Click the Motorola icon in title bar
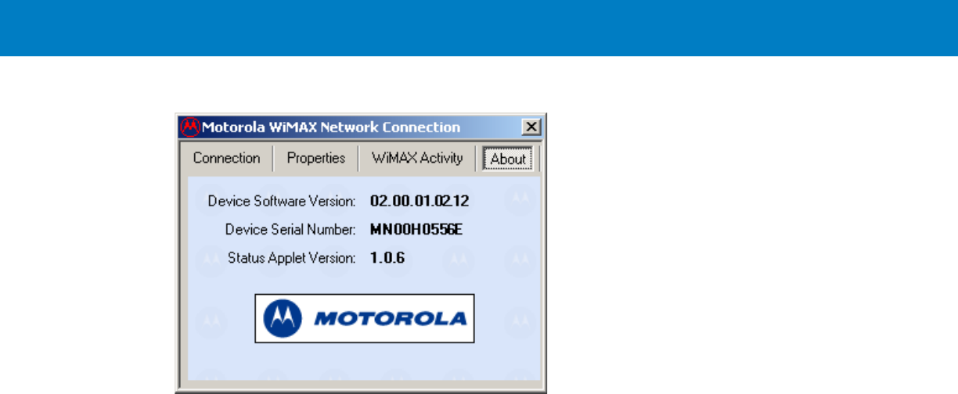This screenshot has width=958, height=394. pos(189,127)
